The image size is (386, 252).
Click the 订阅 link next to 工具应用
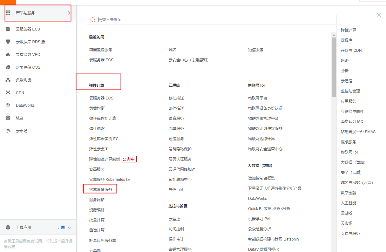coord(61,227)
